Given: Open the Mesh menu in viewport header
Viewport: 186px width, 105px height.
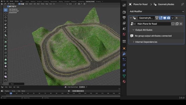Looking at the screenshot, I should tap(38, 4).
